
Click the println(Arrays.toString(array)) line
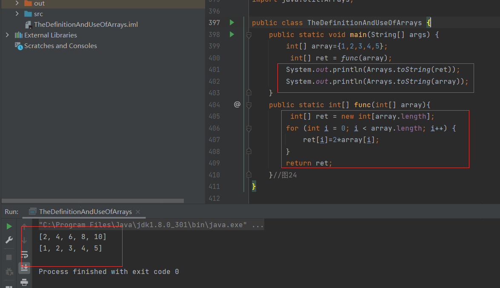pos(377,81)
